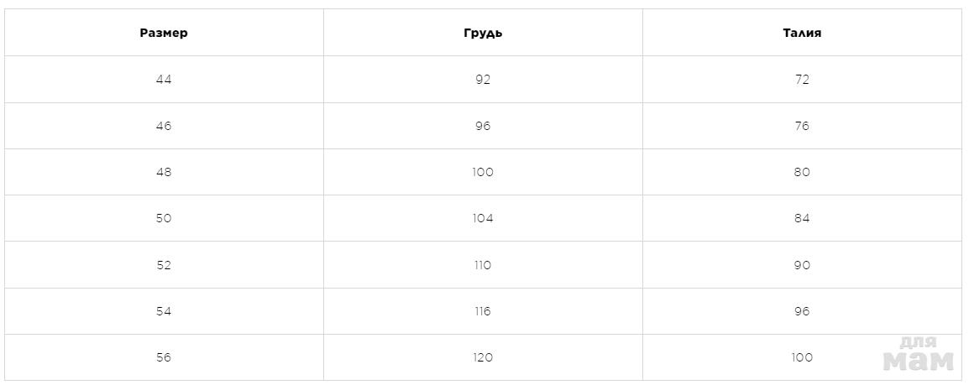Click the Размер column header

pos(164,34)
